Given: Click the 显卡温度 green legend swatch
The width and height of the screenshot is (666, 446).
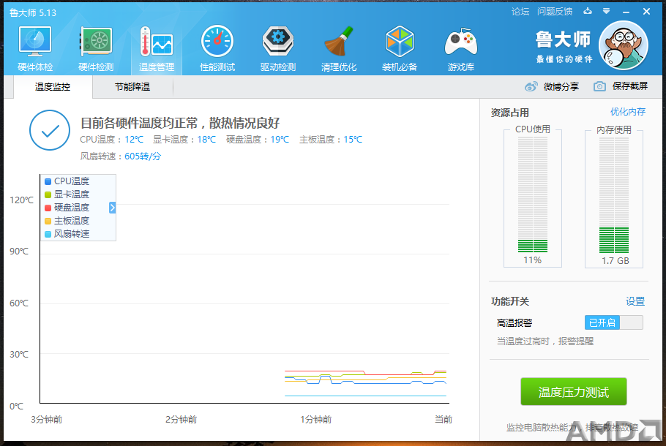Looking at the screenshot, I should click(x=48, y=194).
